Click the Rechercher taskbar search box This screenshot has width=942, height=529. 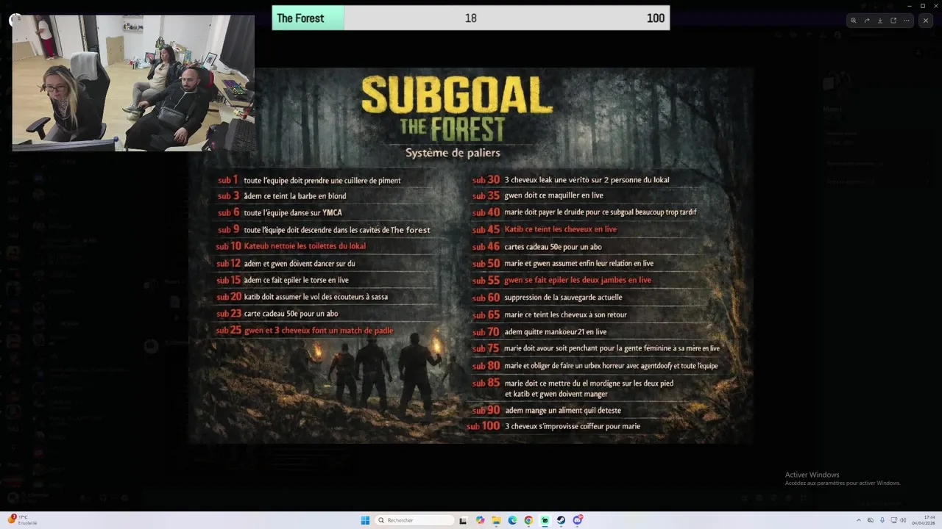tap(414, 520)
